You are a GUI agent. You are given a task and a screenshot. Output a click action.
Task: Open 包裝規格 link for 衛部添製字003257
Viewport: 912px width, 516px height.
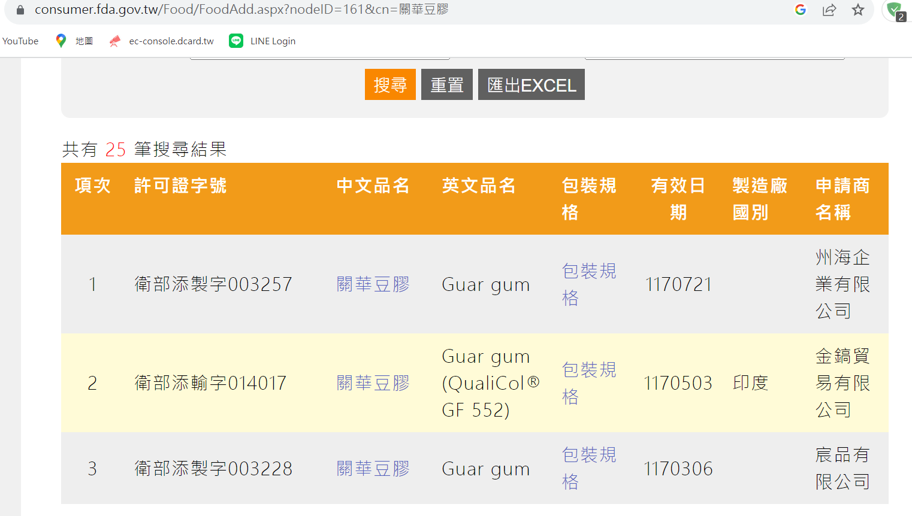pos(589,284)
